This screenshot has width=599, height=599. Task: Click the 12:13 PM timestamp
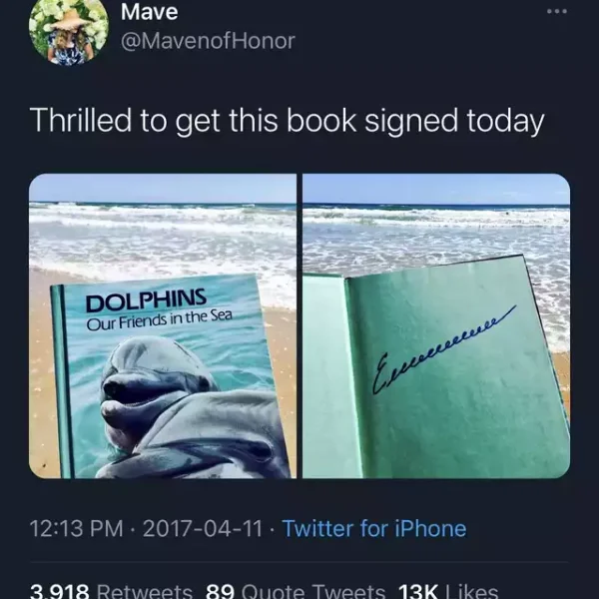point(77,529)
